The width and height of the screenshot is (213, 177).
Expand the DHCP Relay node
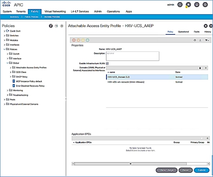[x=10, y=77]
